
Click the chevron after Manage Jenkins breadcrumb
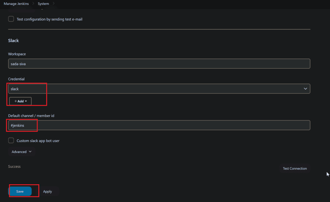(33, 4)
